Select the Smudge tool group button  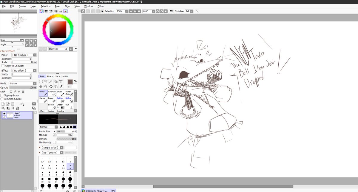61,111
